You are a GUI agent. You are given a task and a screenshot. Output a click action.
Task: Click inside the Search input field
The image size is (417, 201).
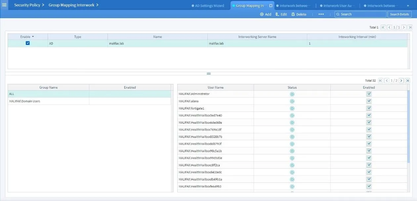(x=360, y=14)
